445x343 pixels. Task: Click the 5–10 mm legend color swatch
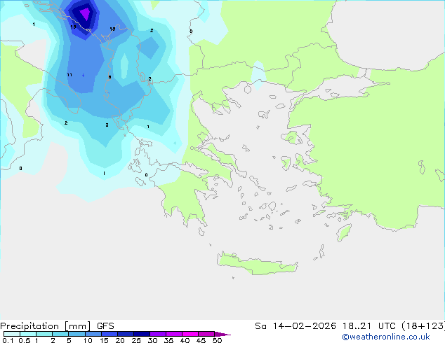[77, 334]
